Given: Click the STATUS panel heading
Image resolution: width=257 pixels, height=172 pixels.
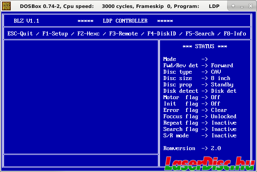Looking at the screenshot, I should click(205, 47).
